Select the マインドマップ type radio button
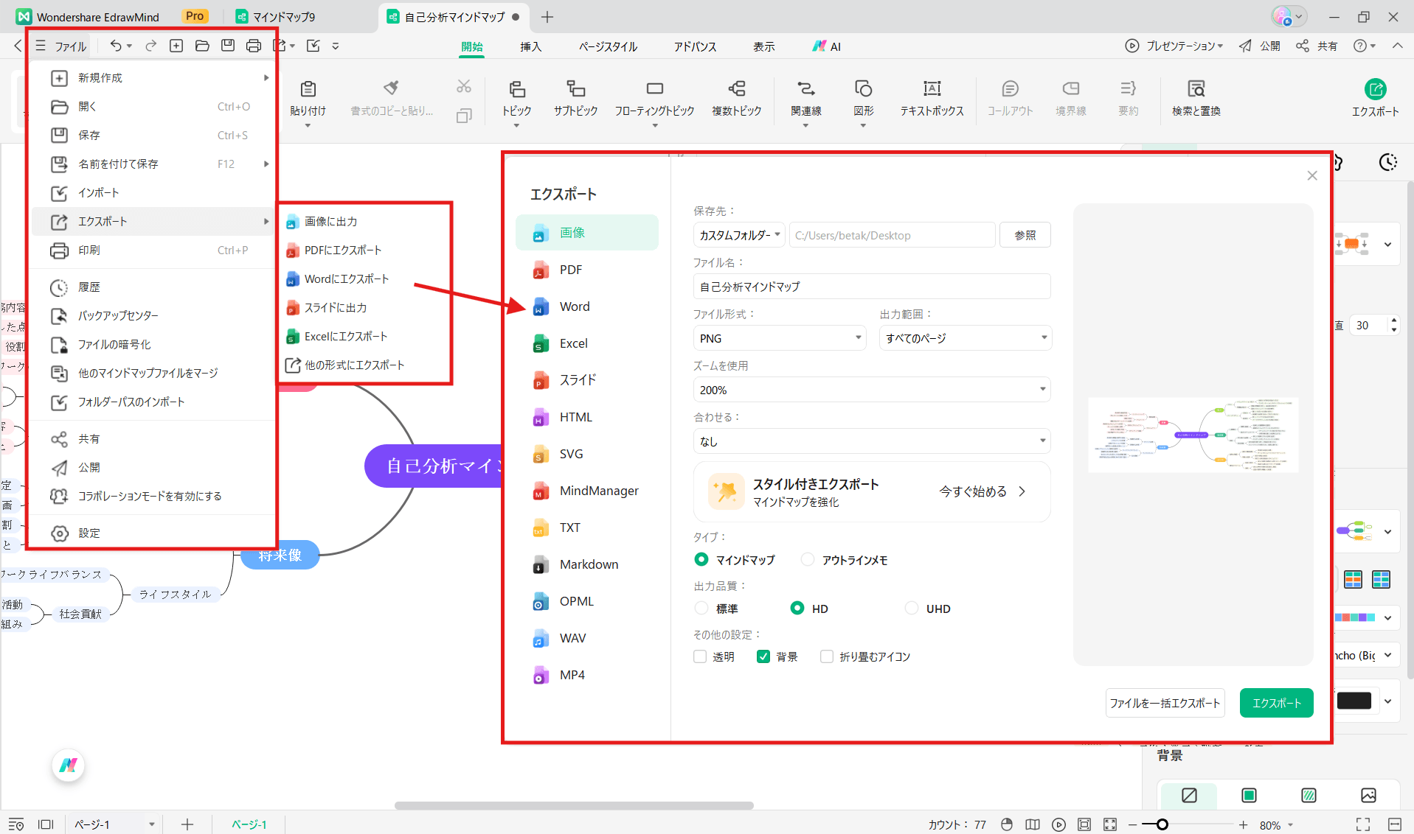1414x834 pixels. [701, 560]
